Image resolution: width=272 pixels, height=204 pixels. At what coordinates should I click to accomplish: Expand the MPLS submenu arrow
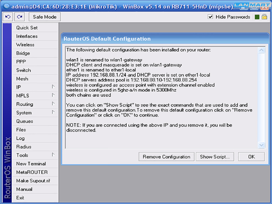coord(53,95)
